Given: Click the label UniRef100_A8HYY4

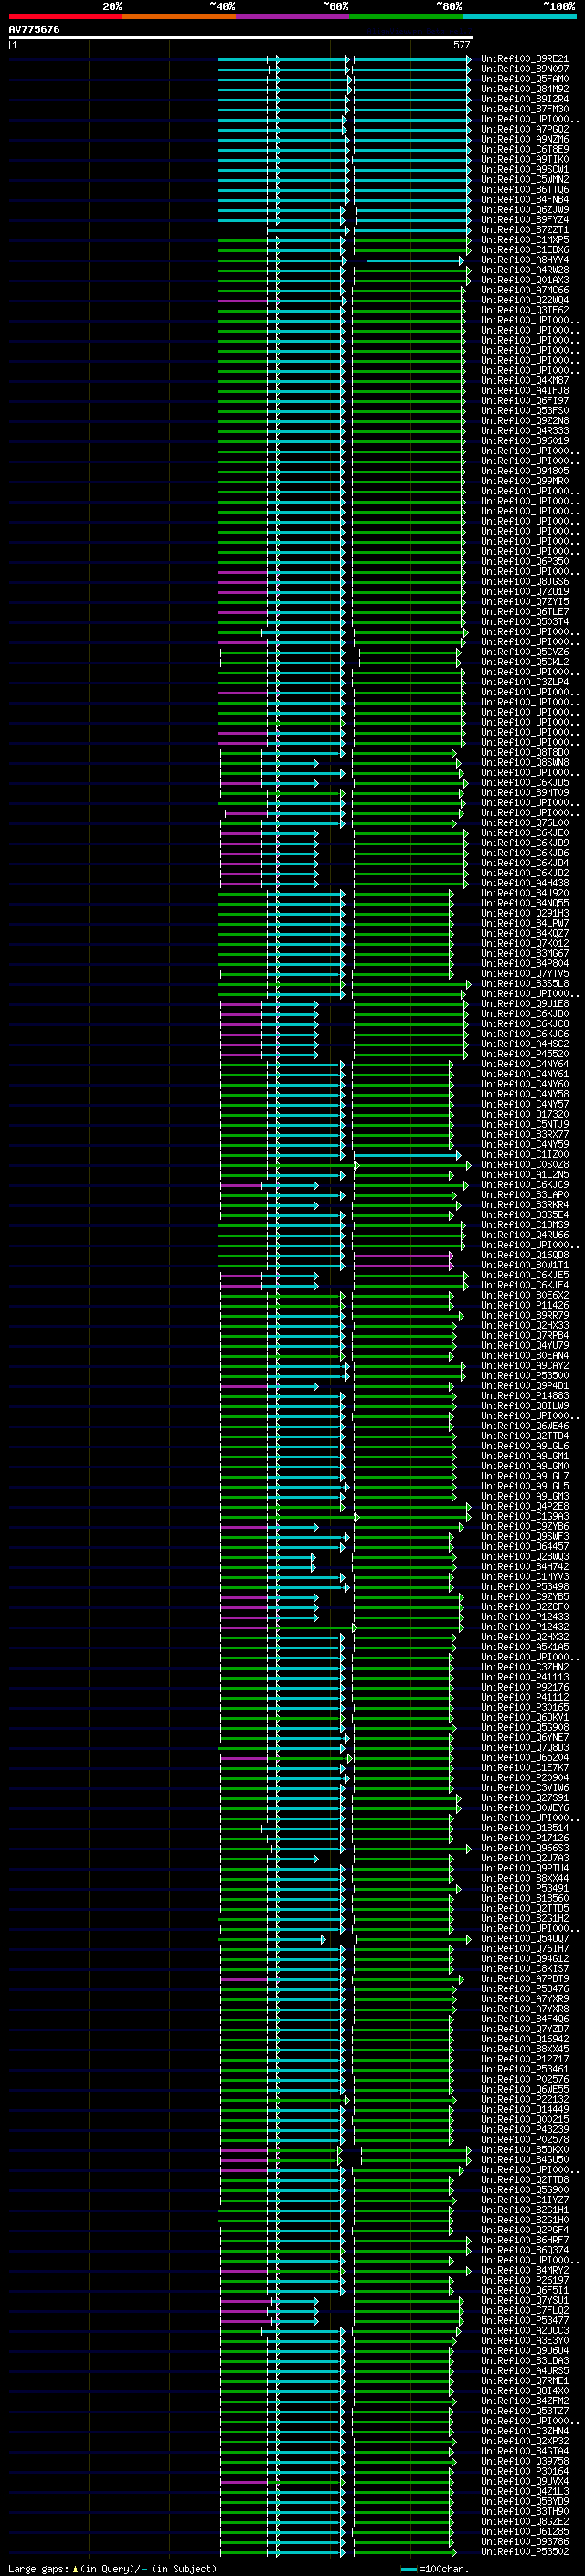Looking at the screenshot, I should pos(525,260).
